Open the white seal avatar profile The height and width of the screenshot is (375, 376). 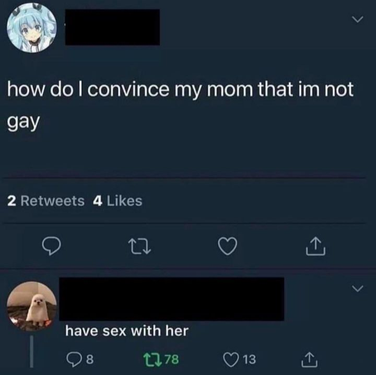[x=32, y=306]
